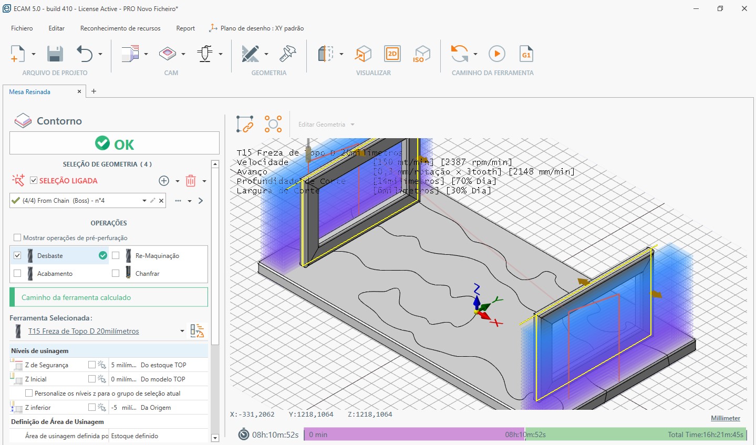Recalculate the toolpath with refresh icon
Screen dimensions: 756x445
(x=460, y=54)
